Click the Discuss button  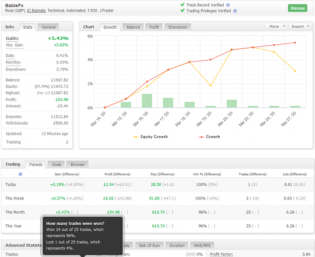[x=297, y=8]
